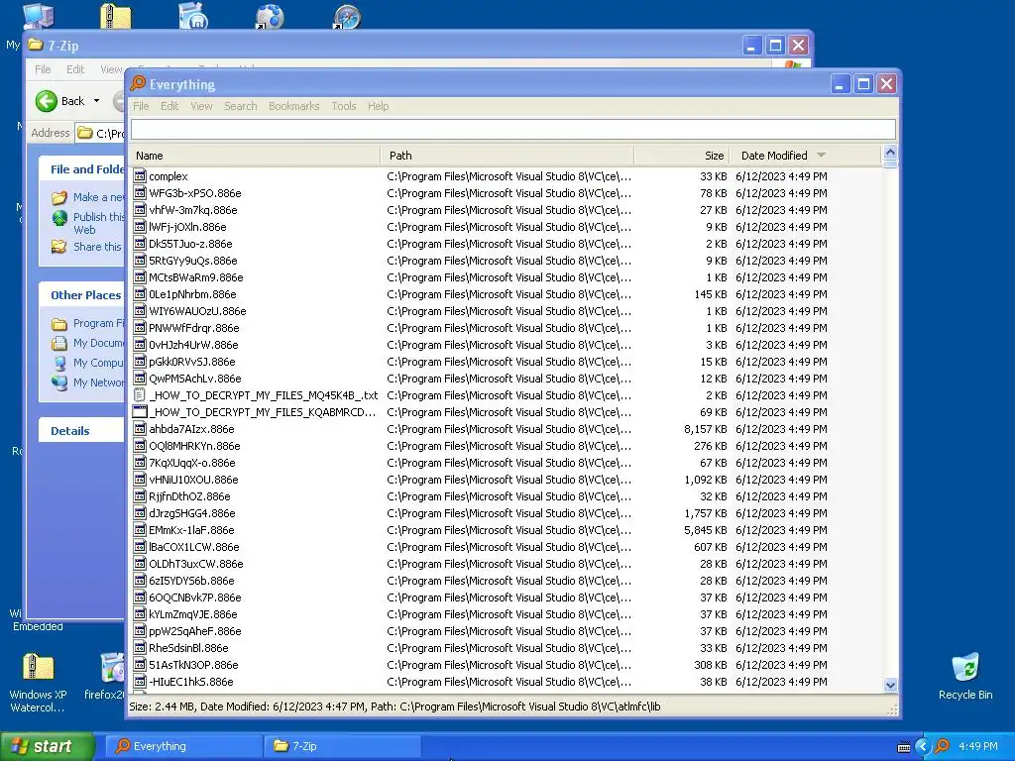Screen dimensions: 1015x761
Task: Click the scrollbar down arrow in Everything
Action: click(890, 685)
